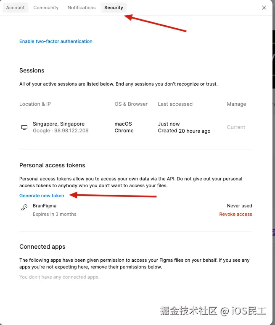Click the Current session label under Manage

click(236, 127)
